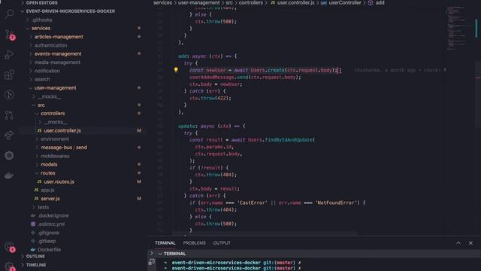Expand the environment folder

point(55,139)
